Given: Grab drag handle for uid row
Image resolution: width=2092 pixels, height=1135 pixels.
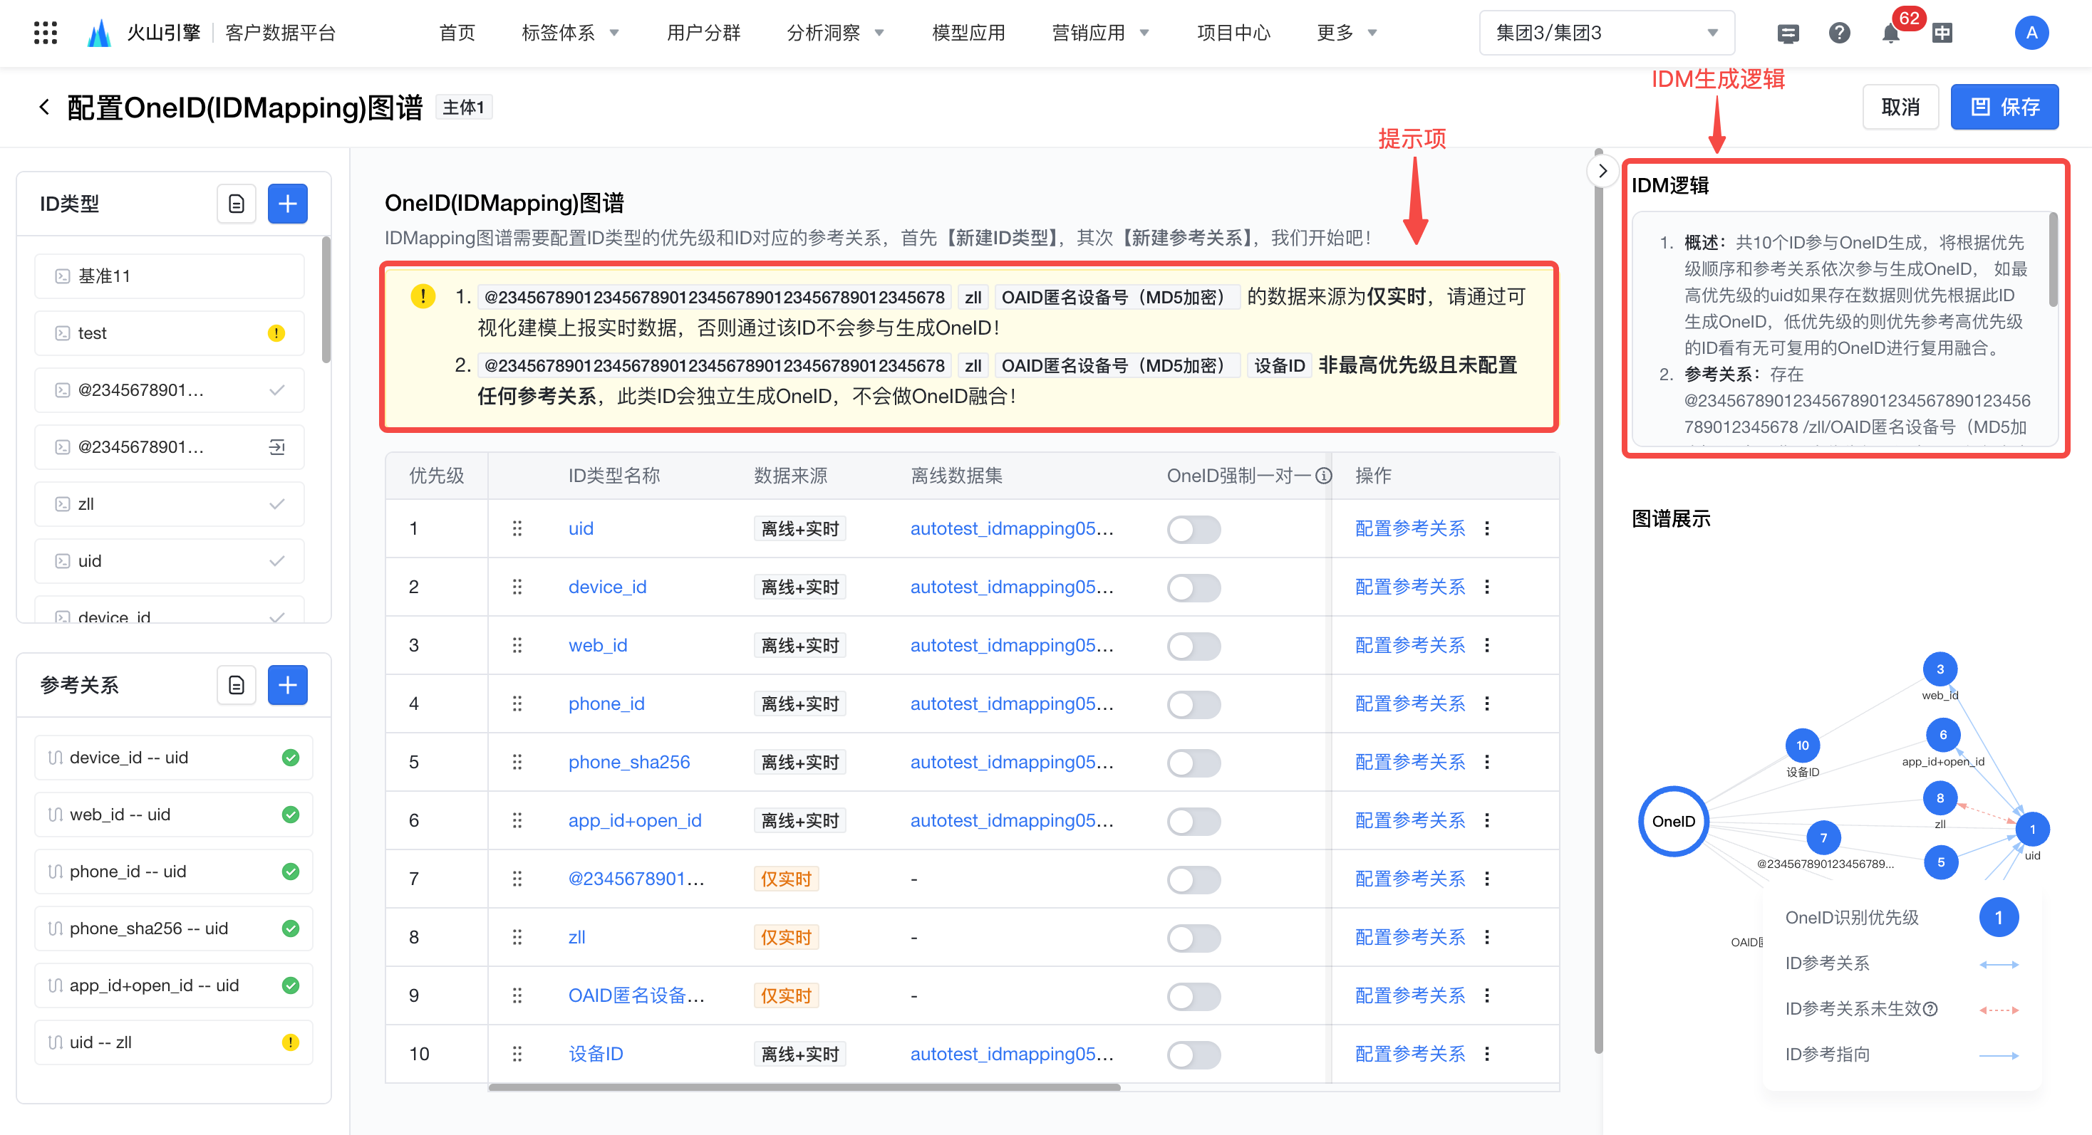Looking at the screenshot, I should 517,528.
